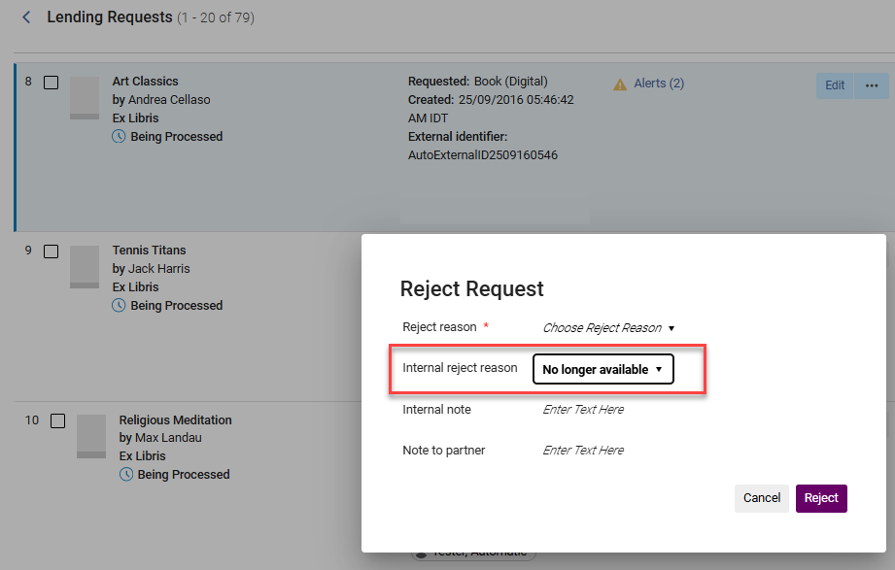Confirm with the purple Reject button
The image size is (895, 570).
pos(821,498)
